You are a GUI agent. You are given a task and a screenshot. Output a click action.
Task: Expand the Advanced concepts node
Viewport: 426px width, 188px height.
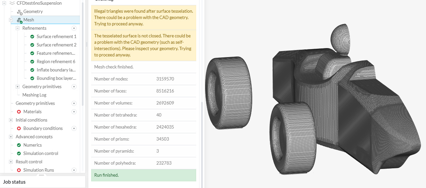click(x=11, y=137)
